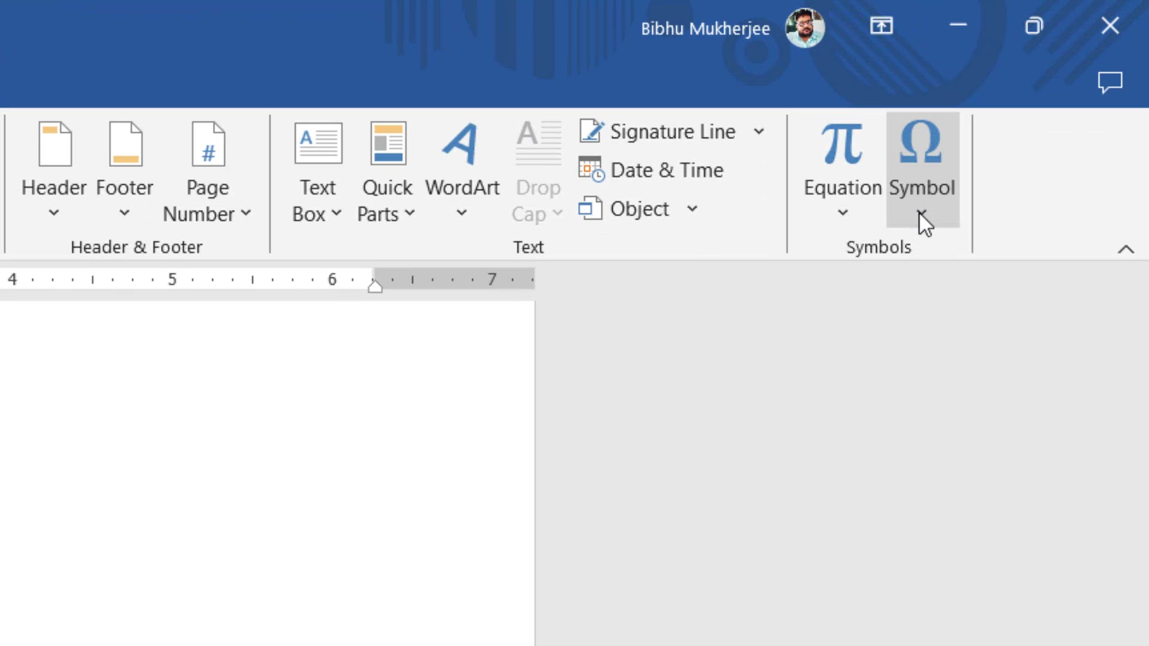1149x646 pixels.
Task: Open the Footer icon in the ribbon
Action: click(x=126, y=144)
